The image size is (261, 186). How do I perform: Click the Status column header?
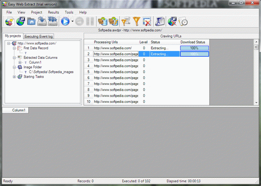(x=164, y=42)
